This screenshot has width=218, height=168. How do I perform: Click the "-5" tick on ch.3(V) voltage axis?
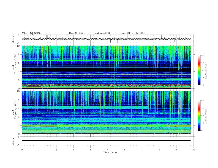[x=19, y=145]
